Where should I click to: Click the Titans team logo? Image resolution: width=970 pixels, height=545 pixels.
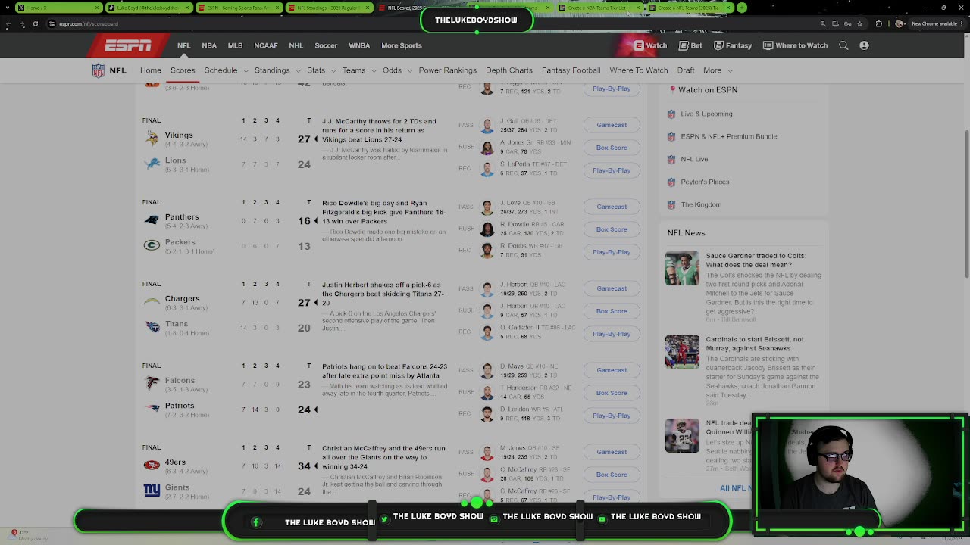(152, 327)
